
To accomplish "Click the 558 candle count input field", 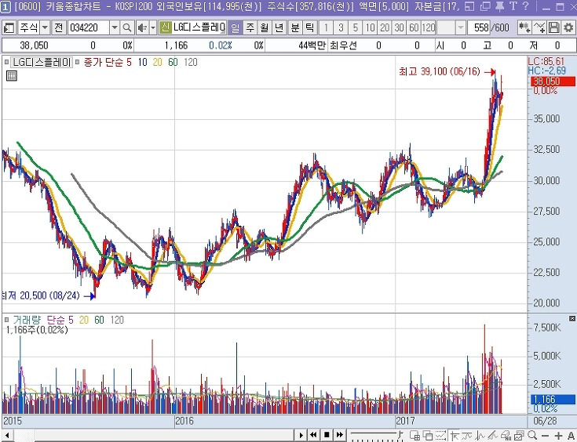I will [x=478, y=27].
